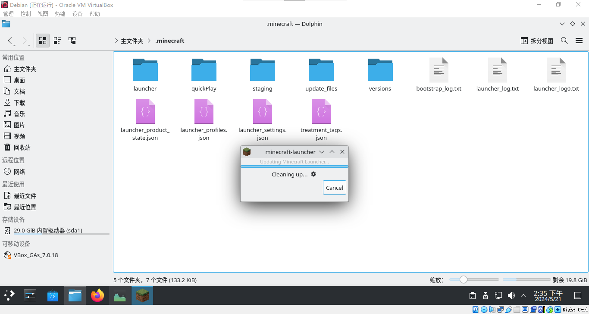The height and width of the screenshot is (314, 589).
Task: Select the launcher_settings.json file
Action: coord(262,119)
